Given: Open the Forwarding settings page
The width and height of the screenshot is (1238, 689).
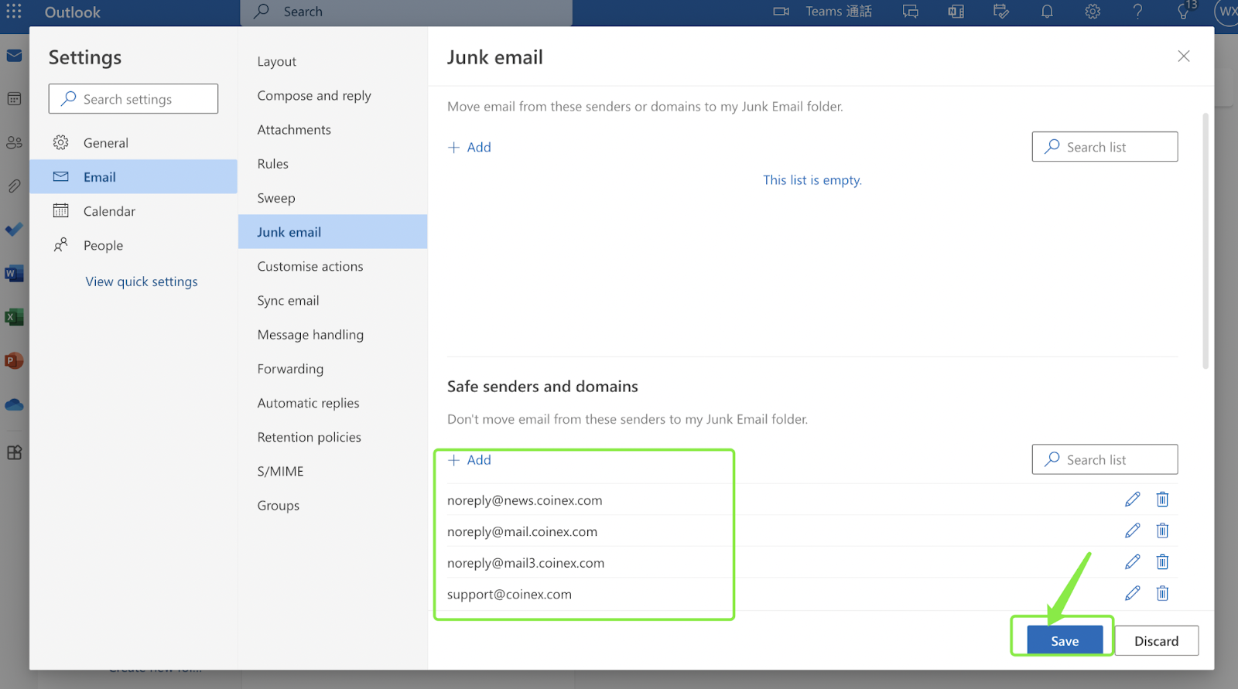Looking at the screenshot, I should [x=290, y=369].
